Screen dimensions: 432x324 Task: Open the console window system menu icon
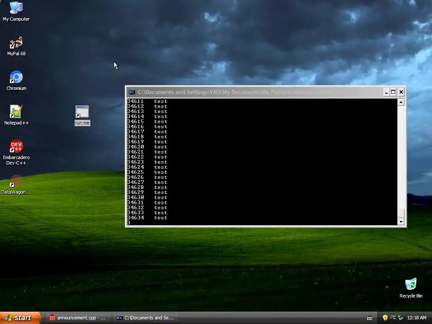pyautogui.click(x=132, y=92)
